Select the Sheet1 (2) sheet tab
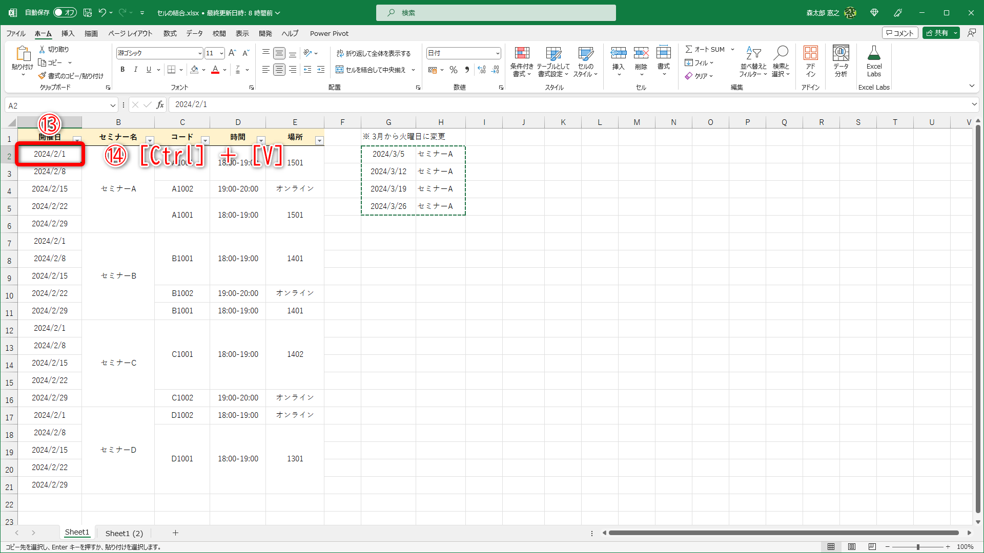The image size is (984, 553). [124, 533]
